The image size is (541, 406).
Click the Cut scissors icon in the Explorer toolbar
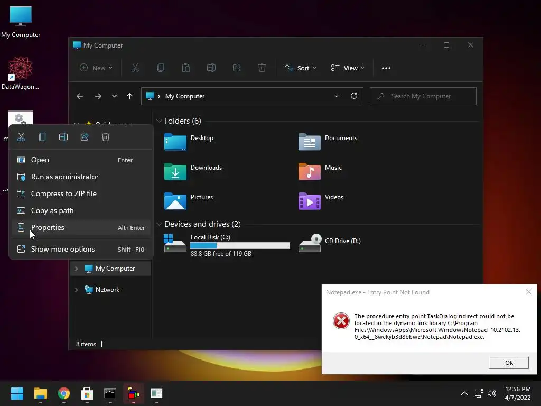(135, 68)
